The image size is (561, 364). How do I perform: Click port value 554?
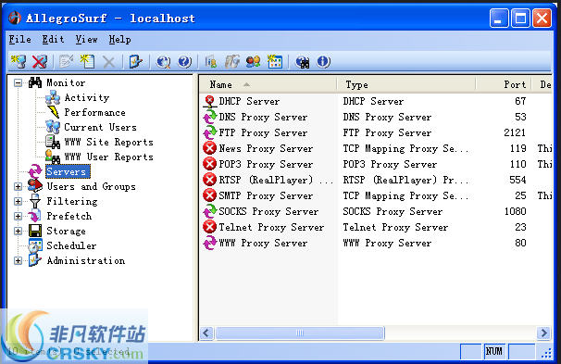point(517,180)
